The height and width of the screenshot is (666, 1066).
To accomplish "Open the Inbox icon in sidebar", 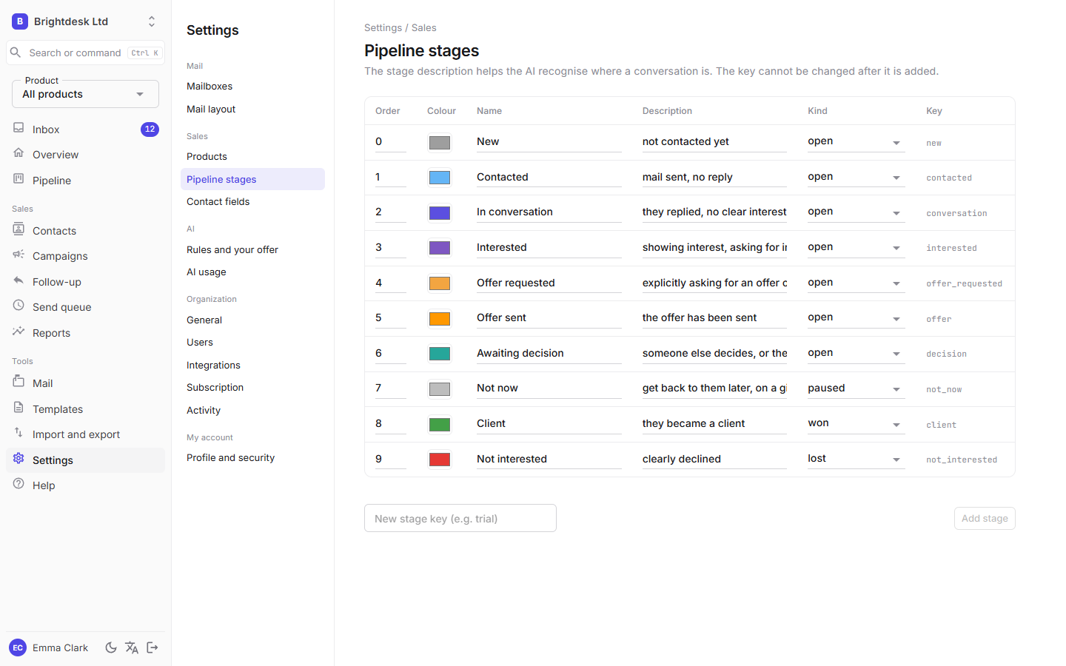I will [x=19, y=128].
